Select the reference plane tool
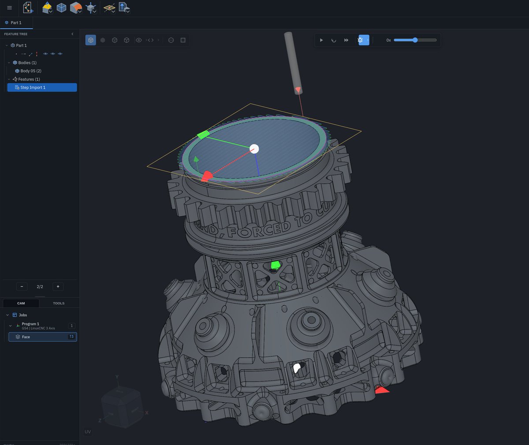The height and width of the screenshot is (445, 529). 109,7
